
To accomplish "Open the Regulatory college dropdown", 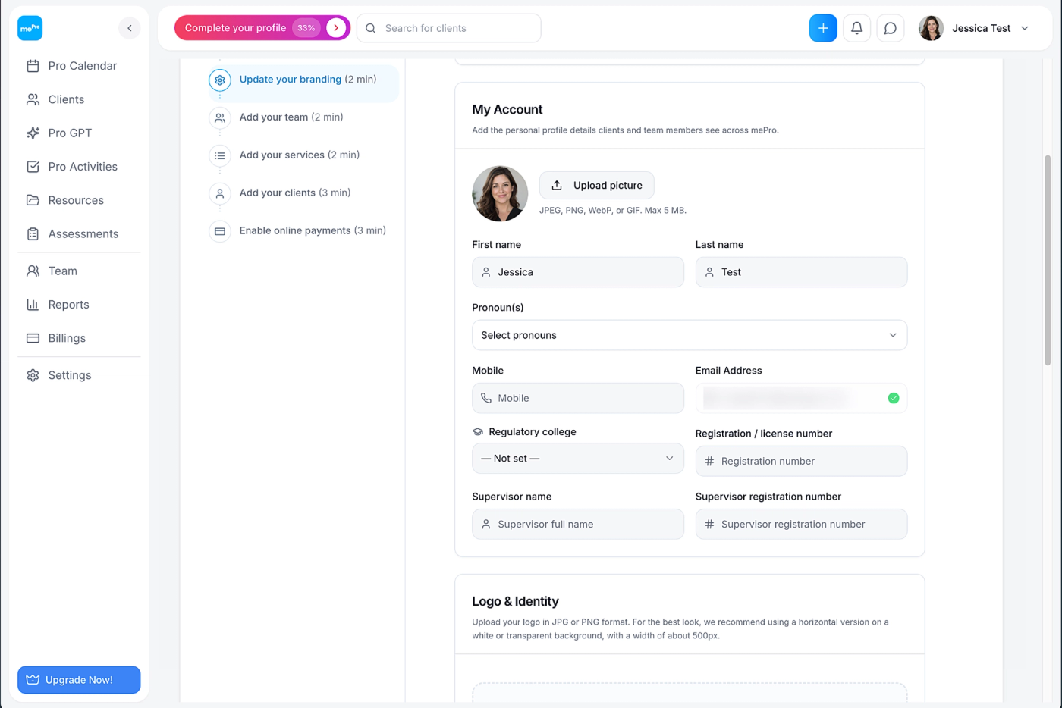I will 578,459.
